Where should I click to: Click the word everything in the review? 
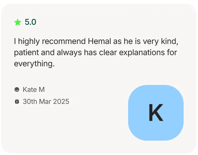(34, 64)
